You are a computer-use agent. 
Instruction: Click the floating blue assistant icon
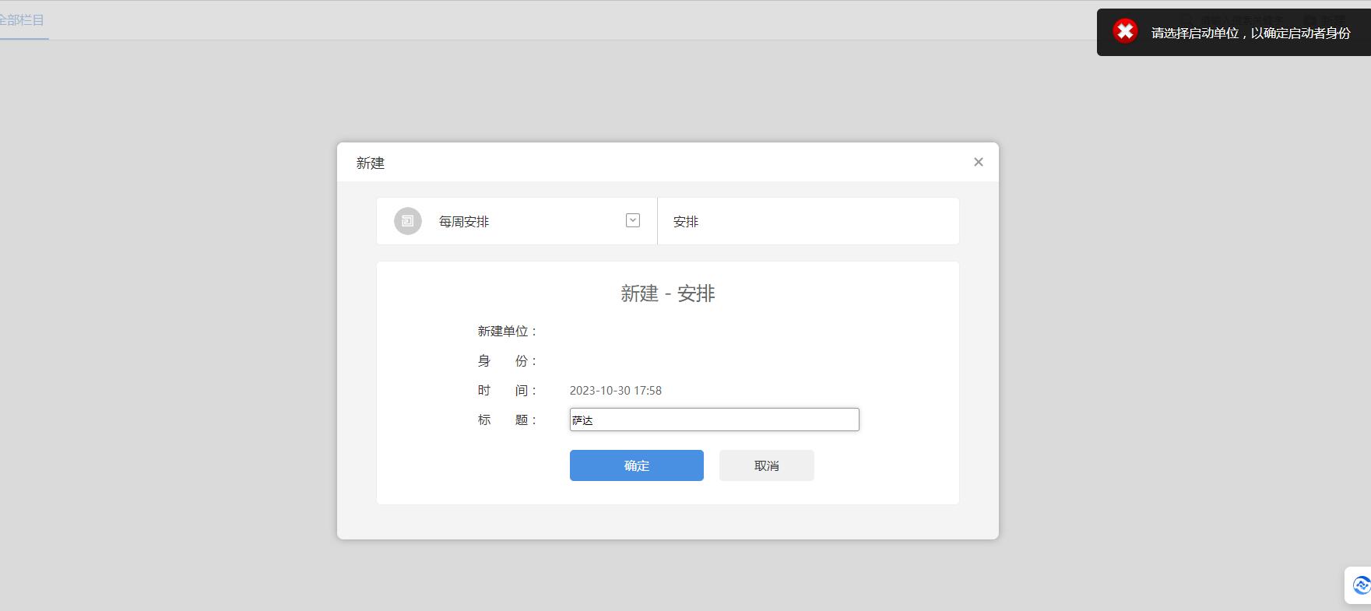(1361, 585)
